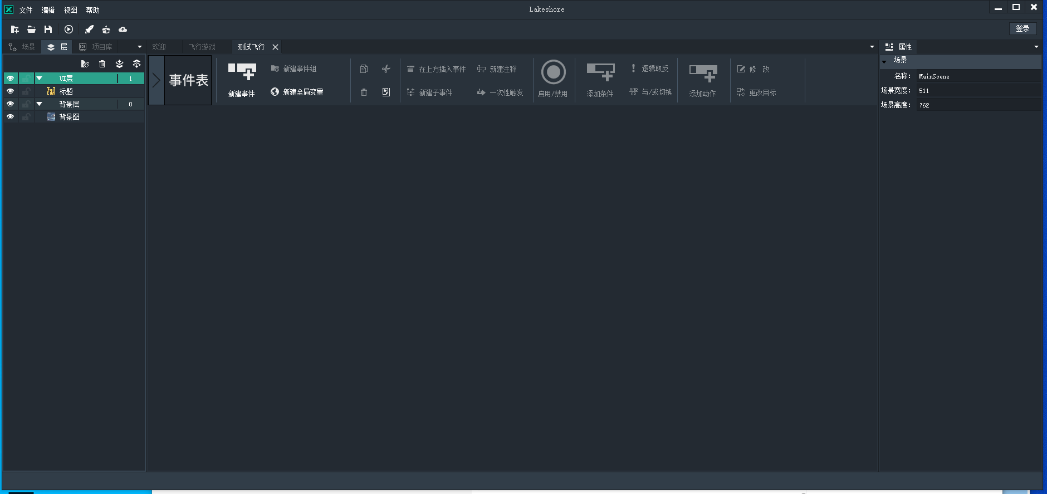Screen dimensions: 1047x494
Task: Edit the 场景高度 field
Action: [978, 105]
